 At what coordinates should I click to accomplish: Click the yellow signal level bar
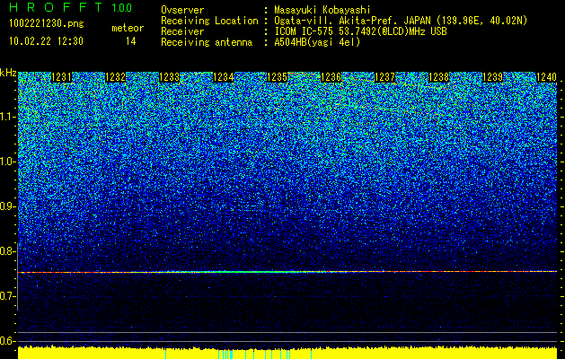[287, 353]
